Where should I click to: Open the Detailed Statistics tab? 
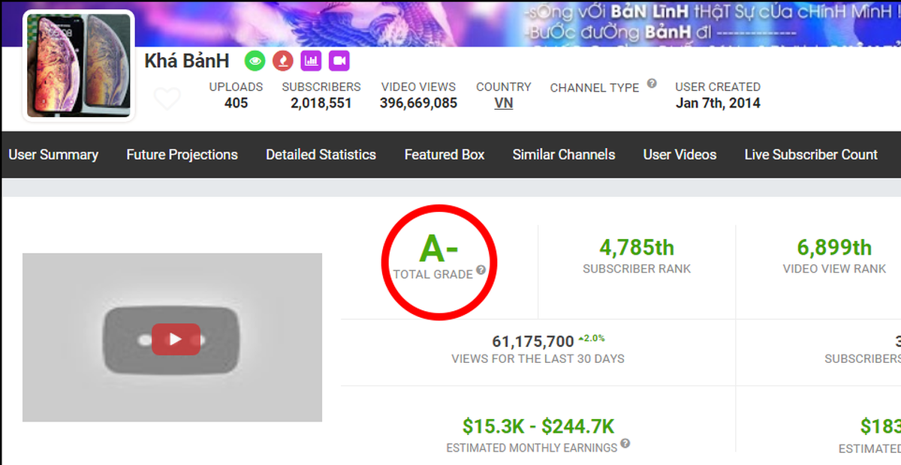pyautogui.click(x=321, y=155)
